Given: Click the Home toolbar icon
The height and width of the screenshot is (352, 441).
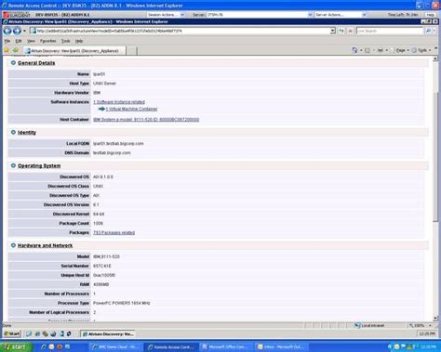Looking at the screenshot, I should click(x=354, y=50).
